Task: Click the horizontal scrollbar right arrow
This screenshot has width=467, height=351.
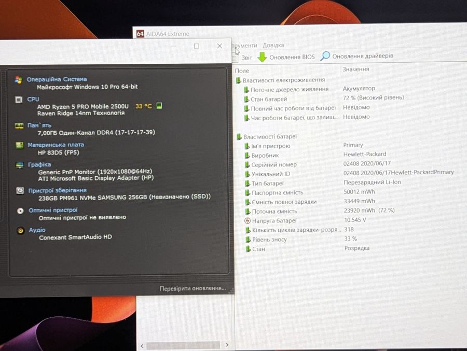Action: (227, 345)
